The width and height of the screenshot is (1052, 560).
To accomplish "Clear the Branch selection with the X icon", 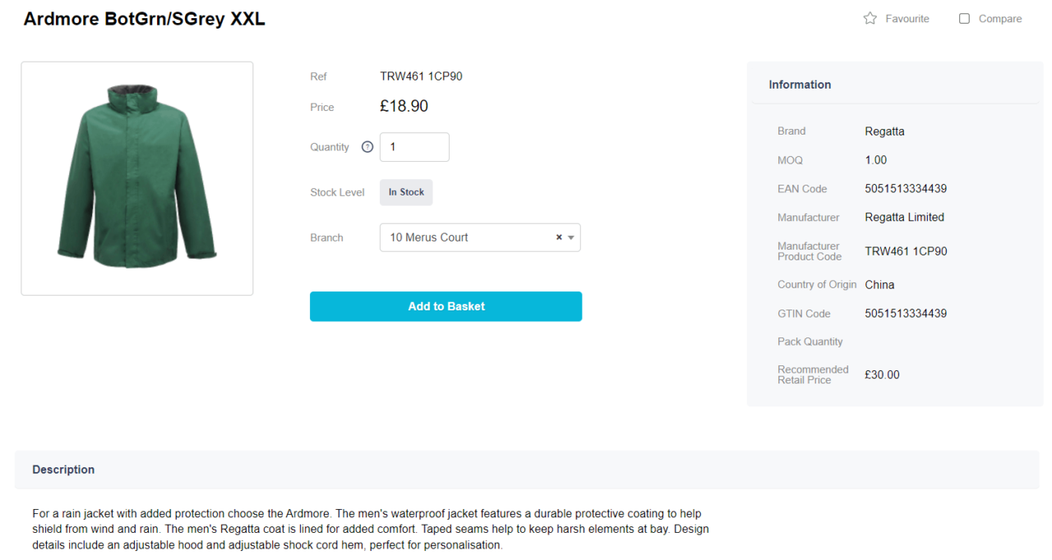I will (558, 237).
